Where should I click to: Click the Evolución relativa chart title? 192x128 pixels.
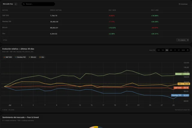pyautogui.click(x=18, y=49)
